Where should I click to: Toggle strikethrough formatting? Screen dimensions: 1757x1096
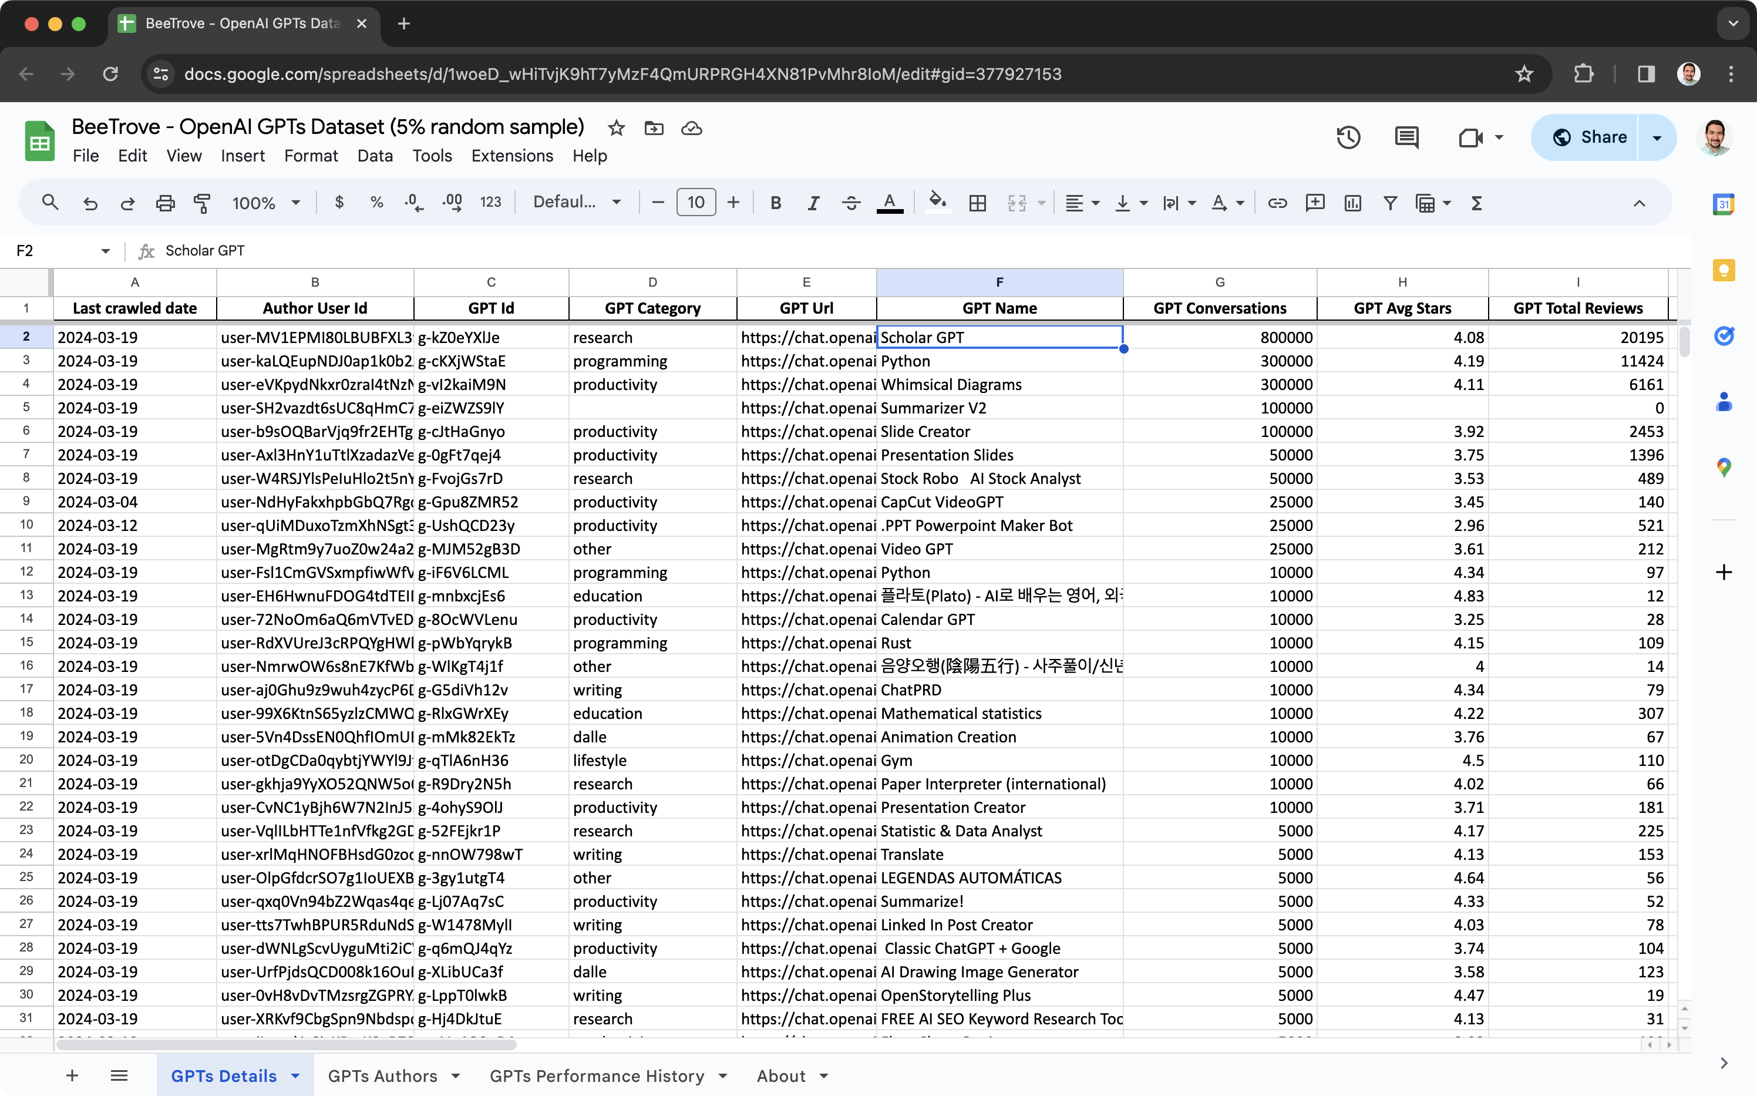coord(851,203)
